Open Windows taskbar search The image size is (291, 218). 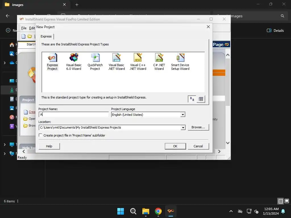click(x=133, y=211)
